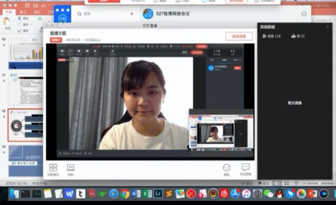Open System Preferences in the Dock

(x=257, y=194)
